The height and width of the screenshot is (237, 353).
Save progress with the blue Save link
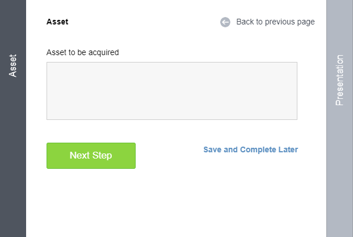point(251,149)
